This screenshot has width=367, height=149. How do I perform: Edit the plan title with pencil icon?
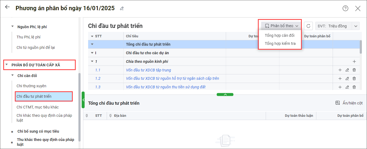(x=122, y=9)
